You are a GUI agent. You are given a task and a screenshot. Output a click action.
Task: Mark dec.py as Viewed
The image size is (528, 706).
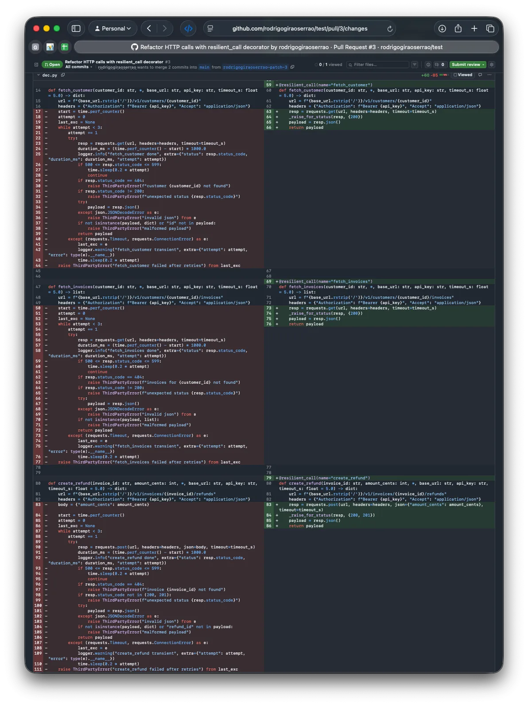click(x=463, y=75)
